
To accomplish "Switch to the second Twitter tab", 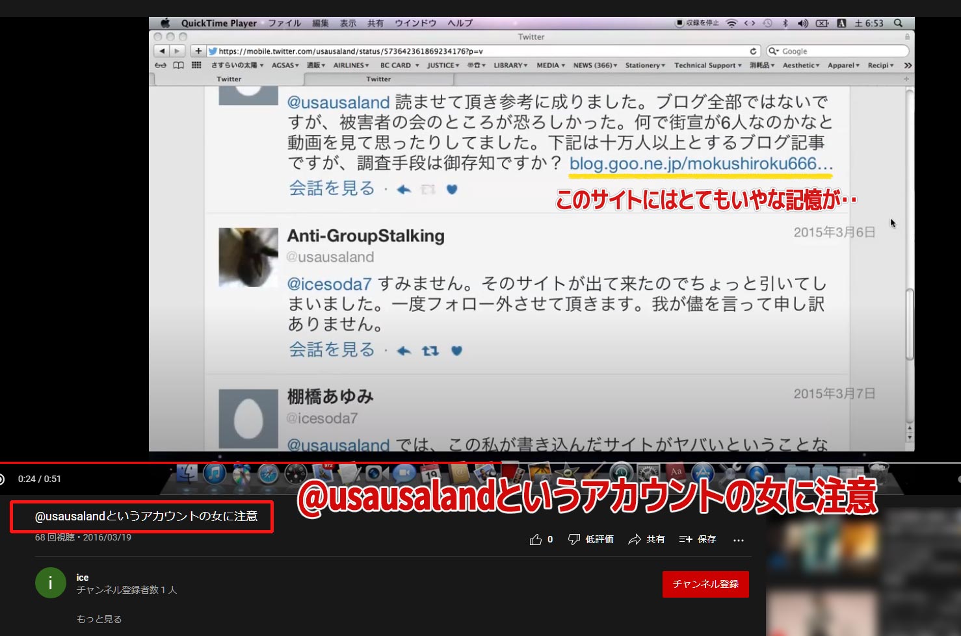I will 378,79.
